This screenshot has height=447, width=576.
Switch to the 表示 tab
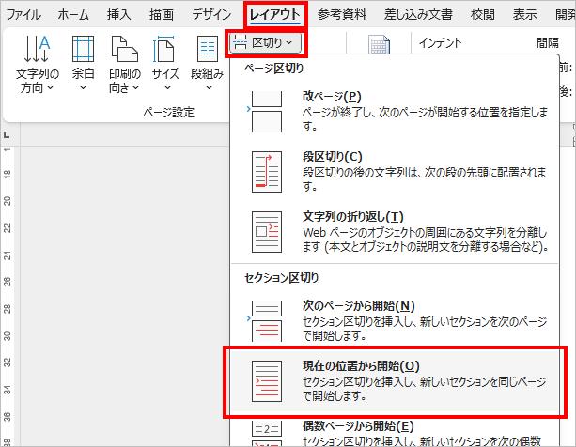pos(525,15)
